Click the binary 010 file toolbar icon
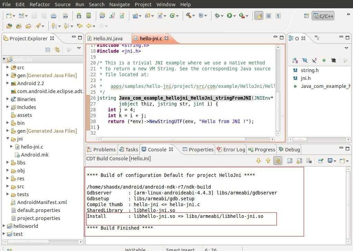 (x=65, y=16)
